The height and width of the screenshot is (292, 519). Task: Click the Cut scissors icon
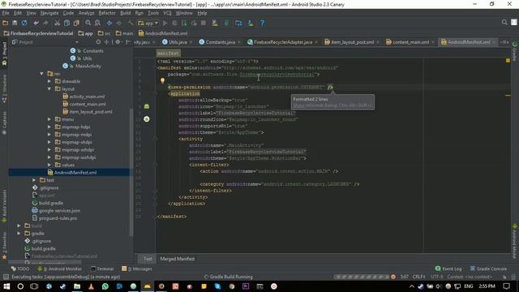coord(58,23)
